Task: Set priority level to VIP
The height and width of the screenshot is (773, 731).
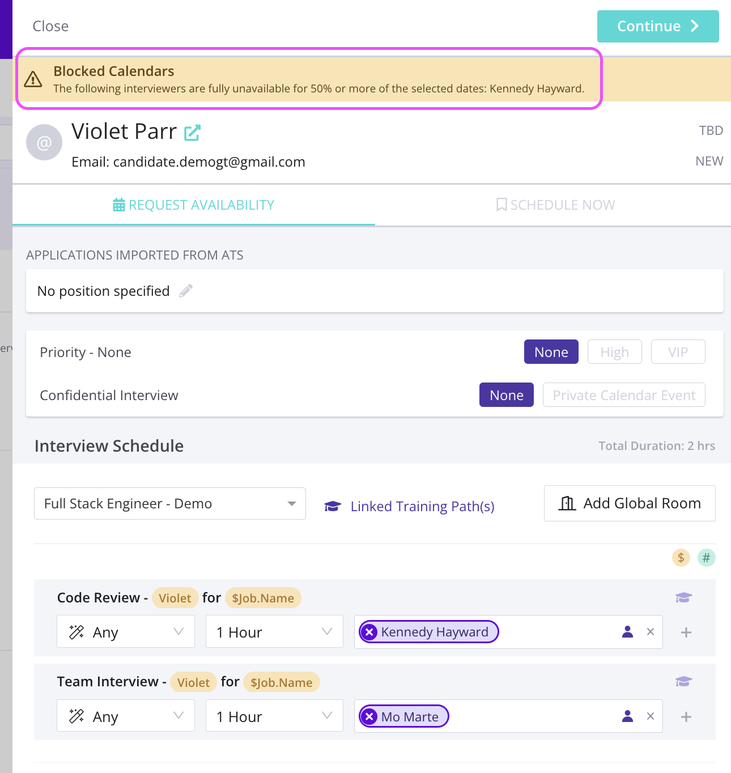Action: point(678,351)
